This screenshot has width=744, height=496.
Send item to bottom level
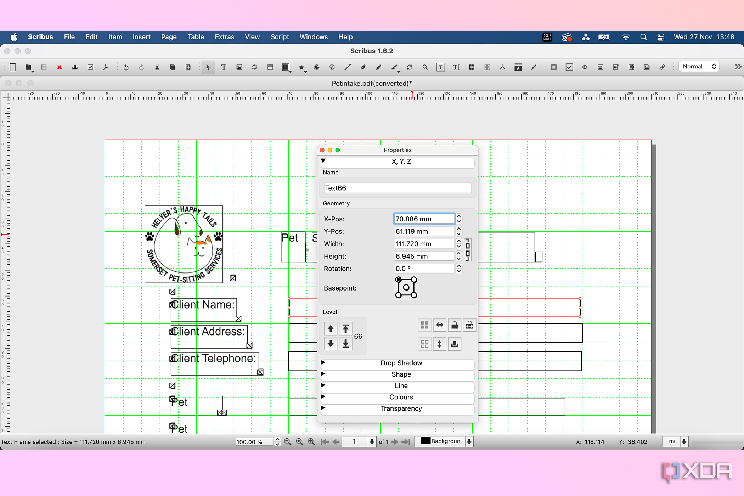click(x=345, y=344)
